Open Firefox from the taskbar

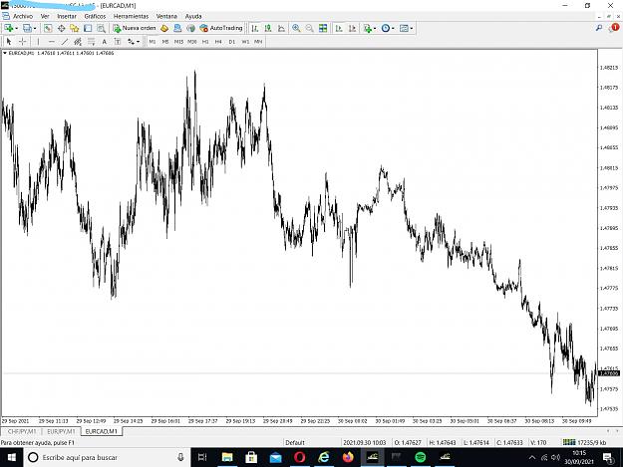pos(348,457)
